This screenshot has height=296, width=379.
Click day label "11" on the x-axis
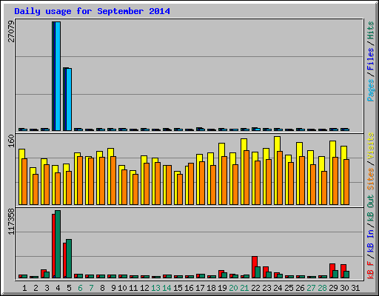(x=133, y=288)
